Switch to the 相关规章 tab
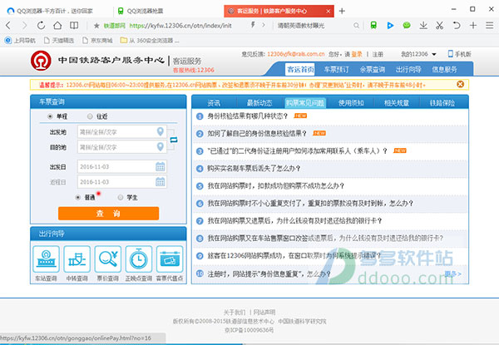Screen dimensions: 499x345 click(x=397, y=103)
